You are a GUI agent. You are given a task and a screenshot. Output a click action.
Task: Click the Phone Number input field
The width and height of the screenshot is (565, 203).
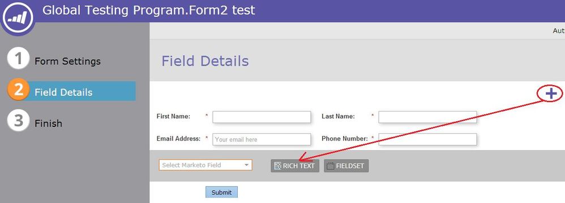[428, 139]
